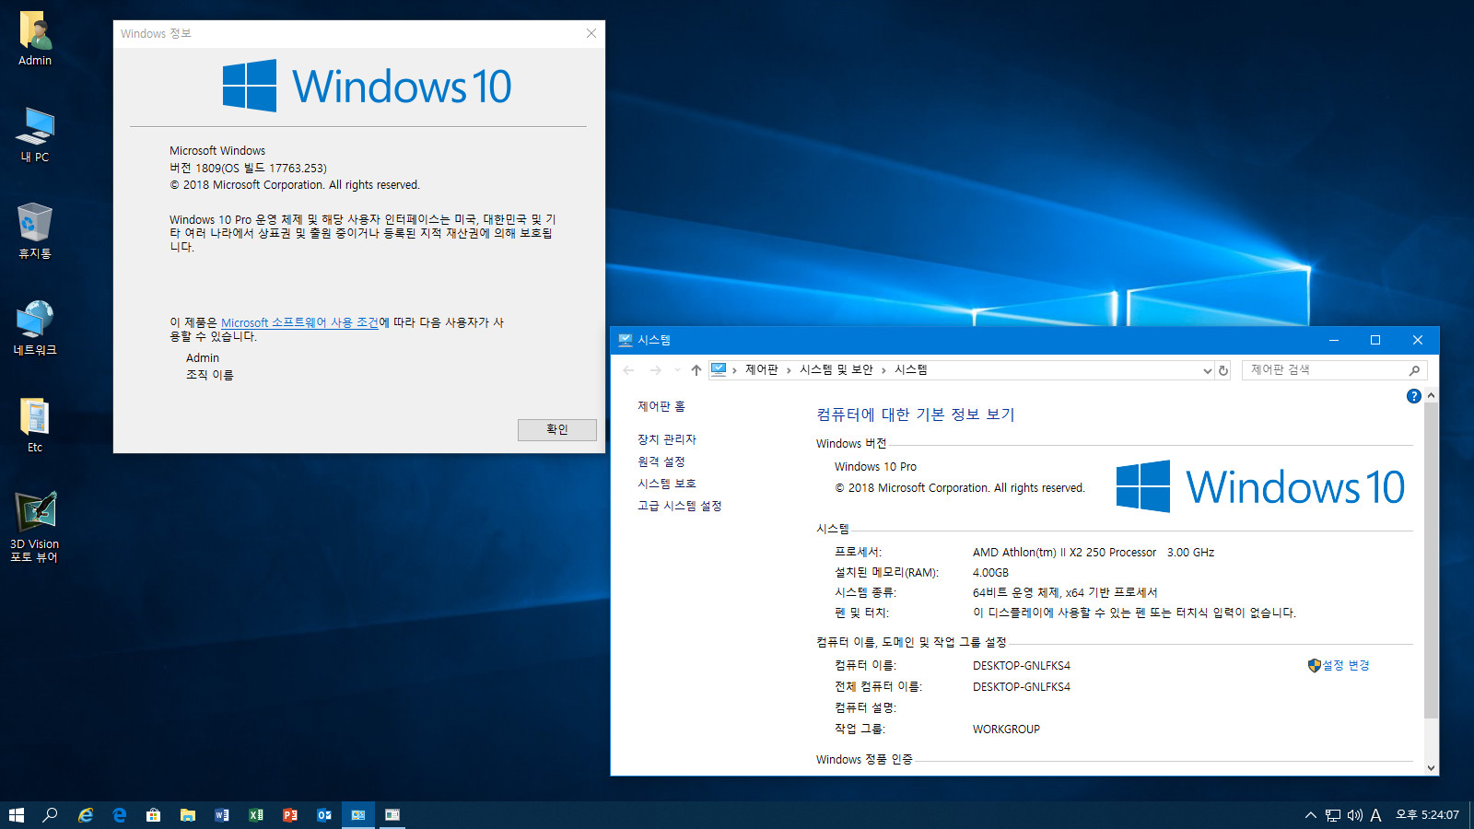The image size is (1474, 829).
Task: Click the help question mark icon
Action: pyautogui.click(x=1414, y=396)
